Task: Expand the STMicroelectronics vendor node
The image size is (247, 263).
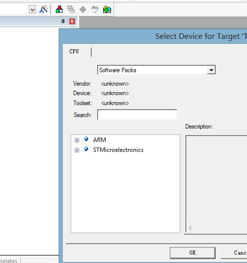Action: (77, 150)
